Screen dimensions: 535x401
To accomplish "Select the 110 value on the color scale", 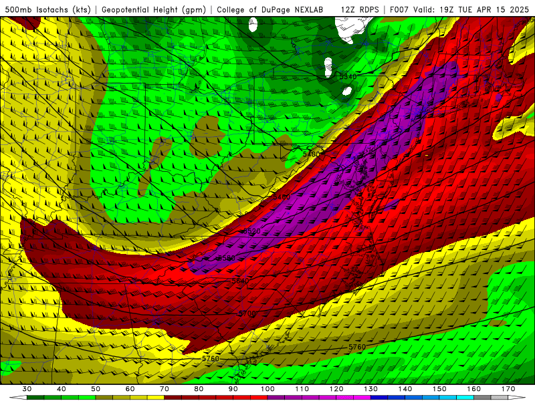I will (x=302, y=389).
